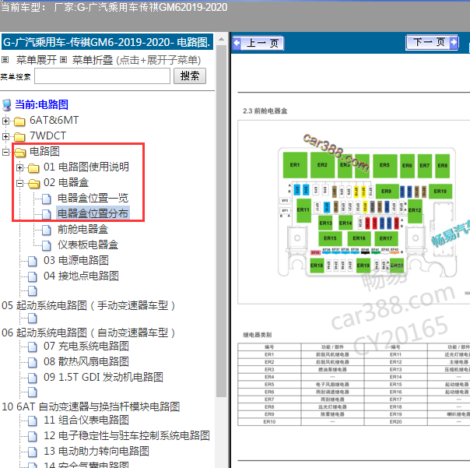
Task: Open 04 接地点电路图
Action: pyautogui.click(x=81, y=276)
